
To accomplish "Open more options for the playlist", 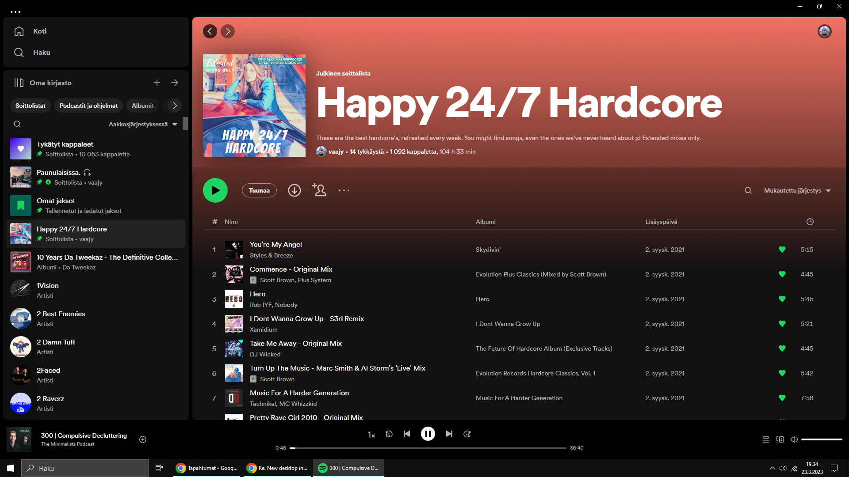I will (x=344, y=190).
